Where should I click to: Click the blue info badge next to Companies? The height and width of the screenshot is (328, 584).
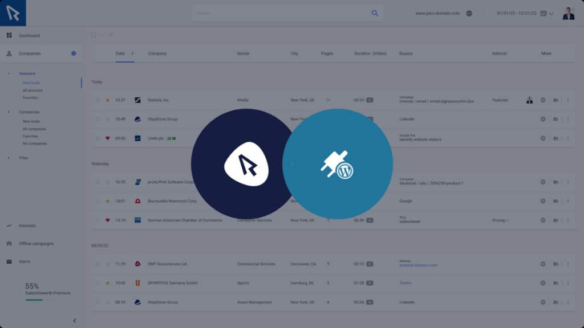pos(74,54)
